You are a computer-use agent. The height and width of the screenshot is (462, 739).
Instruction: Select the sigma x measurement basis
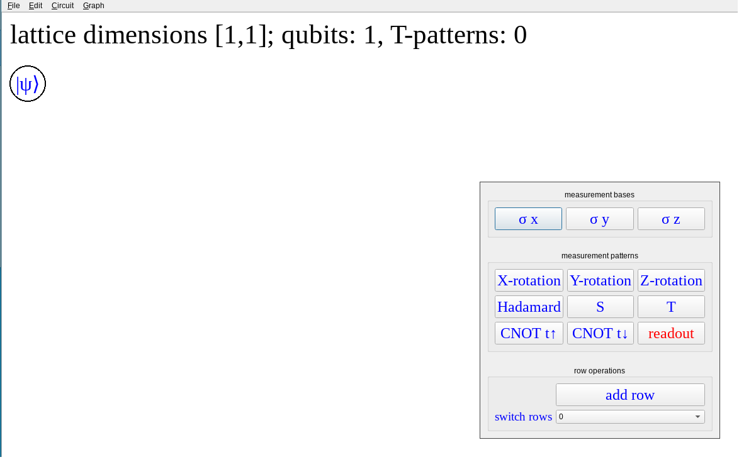528,219
